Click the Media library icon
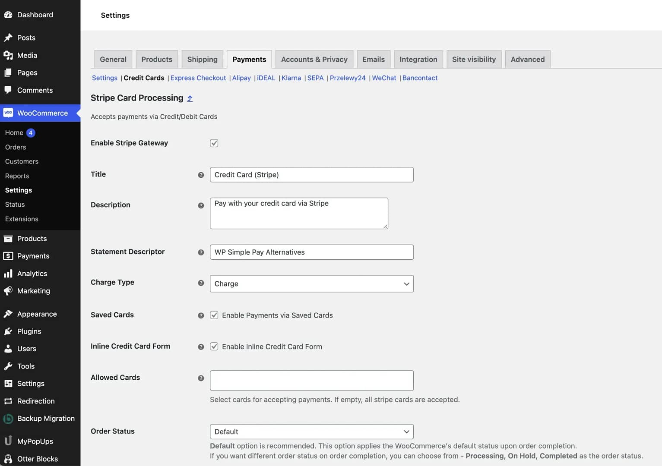Image resolution: width=662 pixels, height=466 pixels. point(8,55)
